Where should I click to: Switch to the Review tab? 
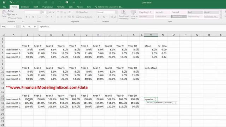(x=80, y=7)
